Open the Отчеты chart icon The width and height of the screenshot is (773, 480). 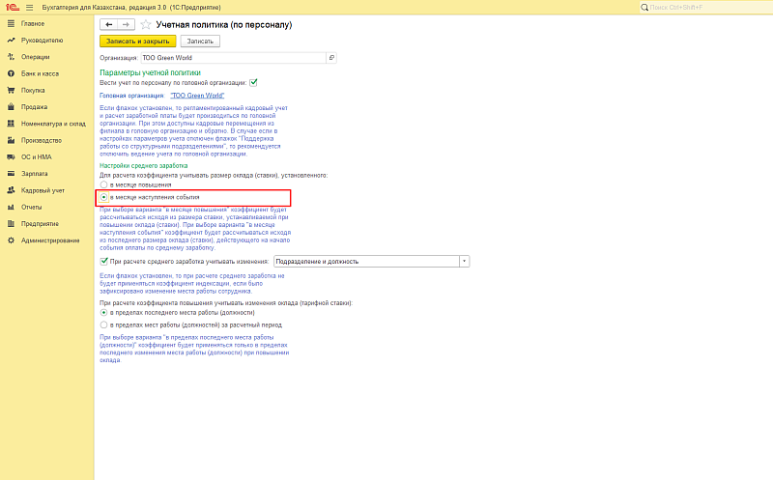10,207
